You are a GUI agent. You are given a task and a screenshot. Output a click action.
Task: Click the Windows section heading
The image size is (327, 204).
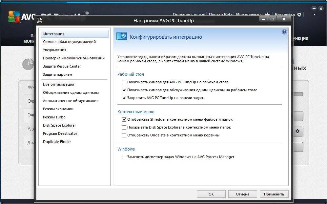pyautogui.click(x=126, y=149)
